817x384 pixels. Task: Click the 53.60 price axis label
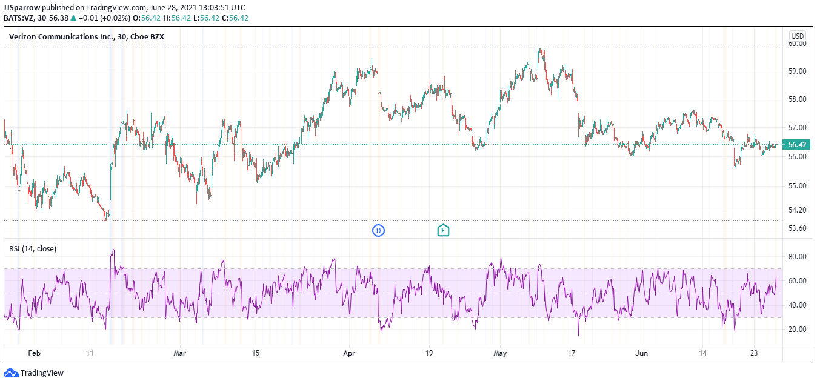[797, 228]
